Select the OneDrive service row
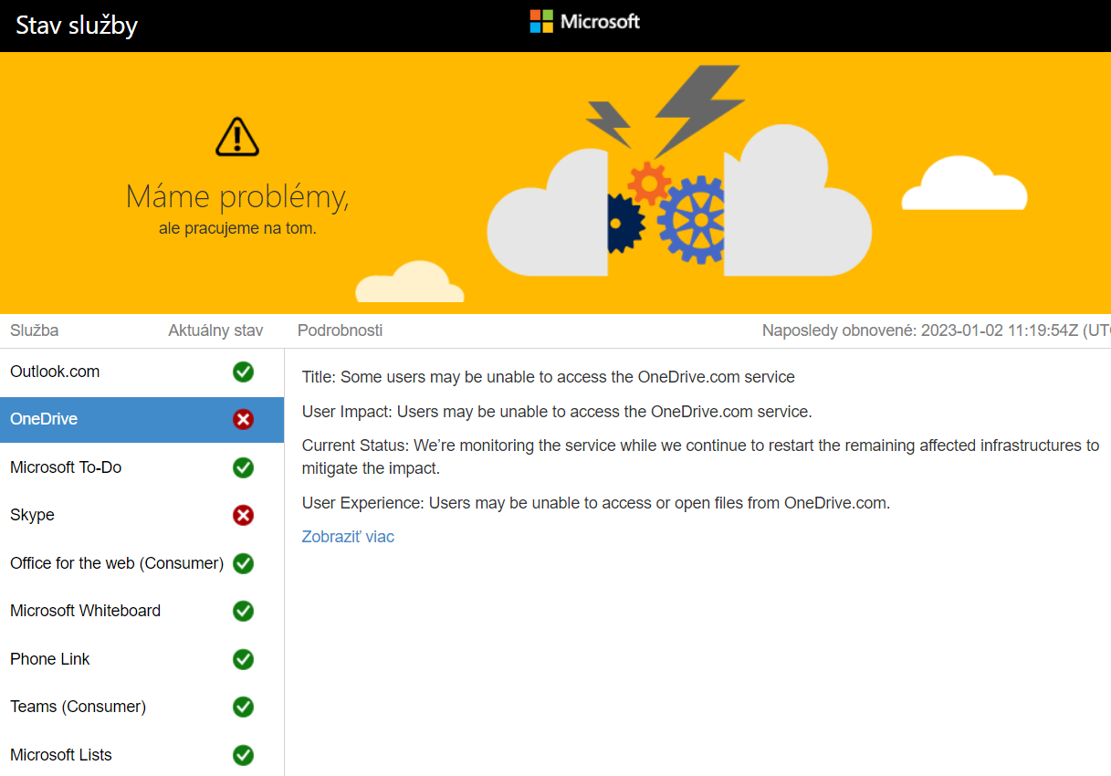 tap(44, 420)
